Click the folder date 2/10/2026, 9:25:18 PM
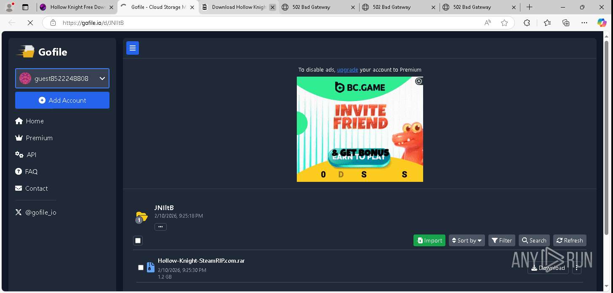This screenshot has width=613, height=293. tap(179, 216)
